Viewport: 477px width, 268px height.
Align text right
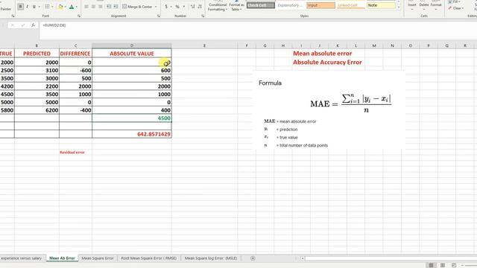point(100,7)
